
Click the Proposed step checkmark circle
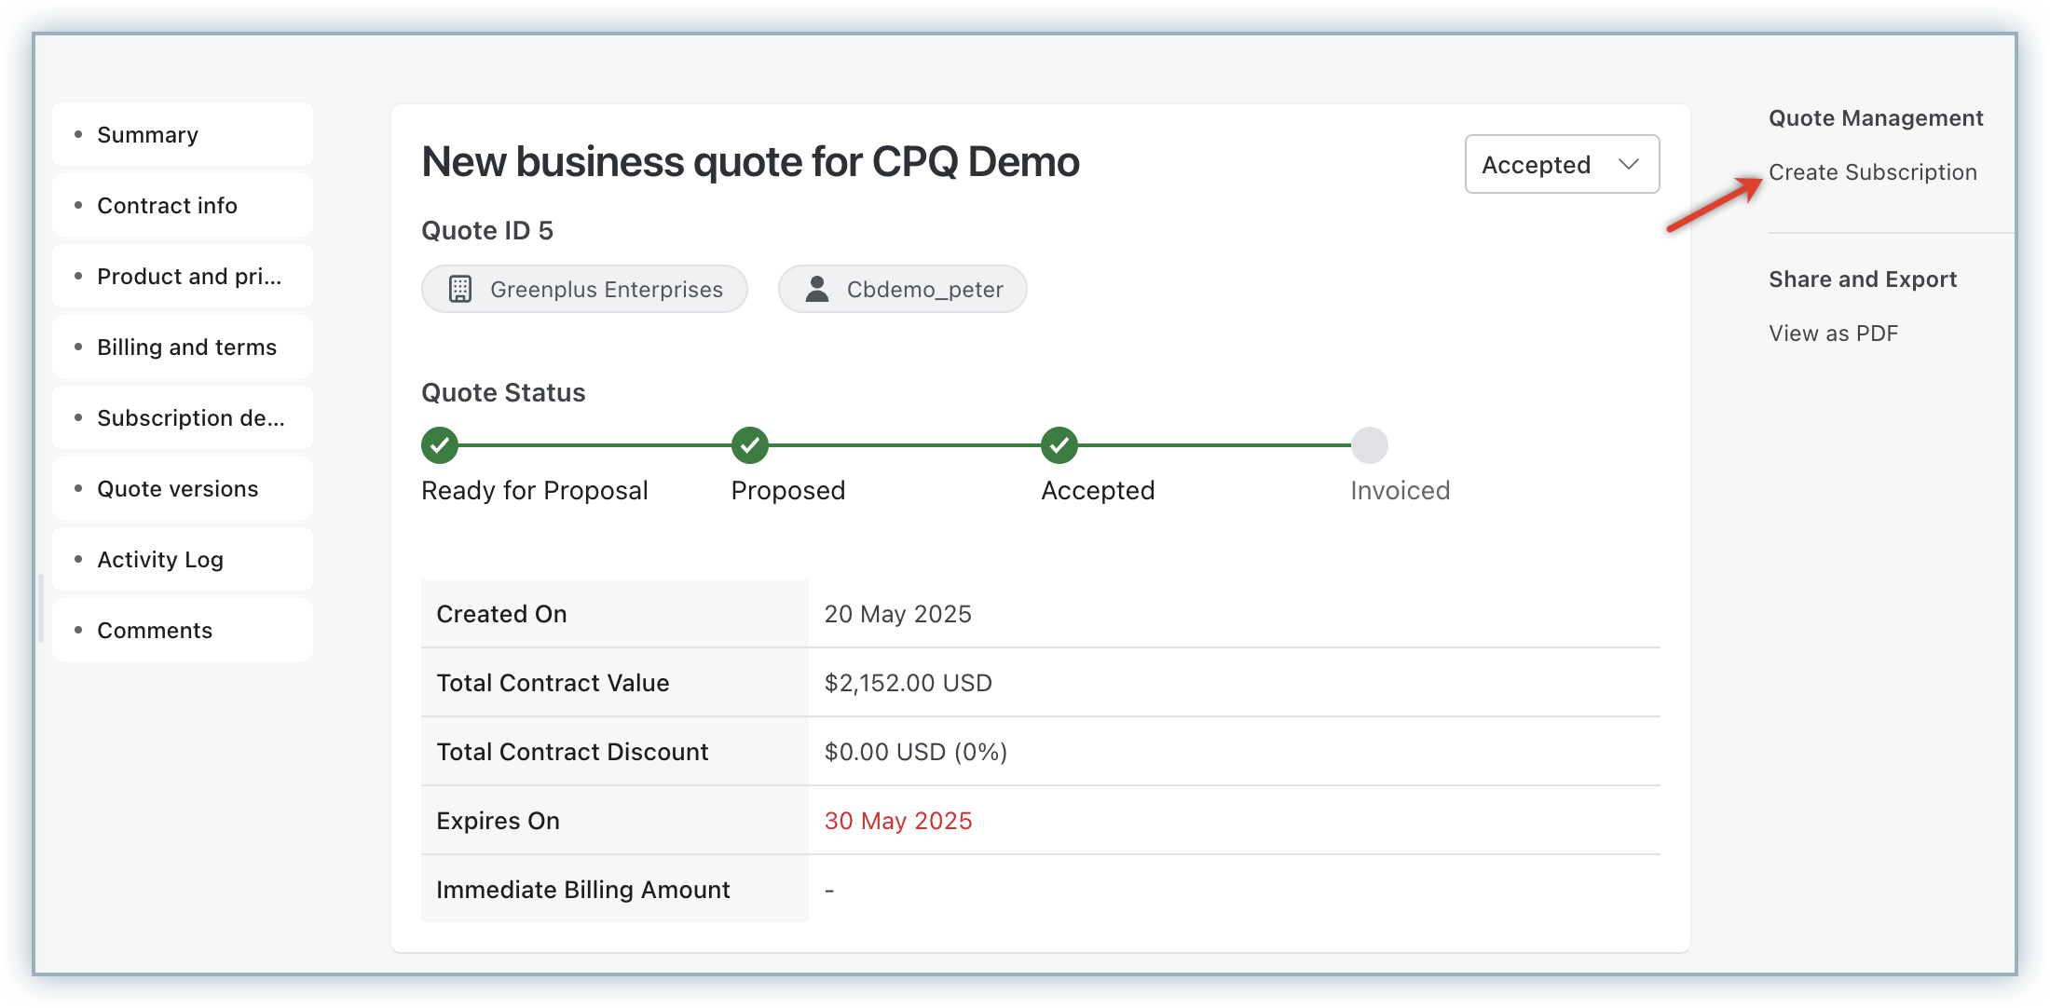tap(749, 445)
